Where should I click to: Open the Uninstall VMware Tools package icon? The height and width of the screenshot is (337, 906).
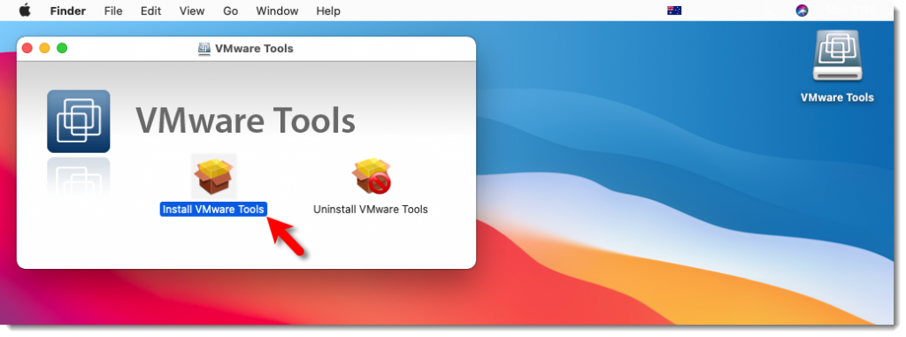371,176
